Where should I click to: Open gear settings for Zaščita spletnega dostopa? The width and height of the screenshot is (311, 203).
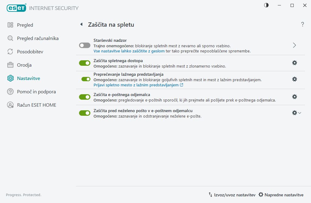tap(294, 63)
